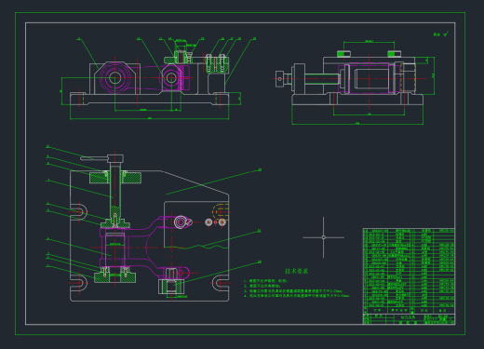Image resolution: width=484 pixels, height=349 pixels.
Task: Select technical requirement line 2 text
Action: 262,286
